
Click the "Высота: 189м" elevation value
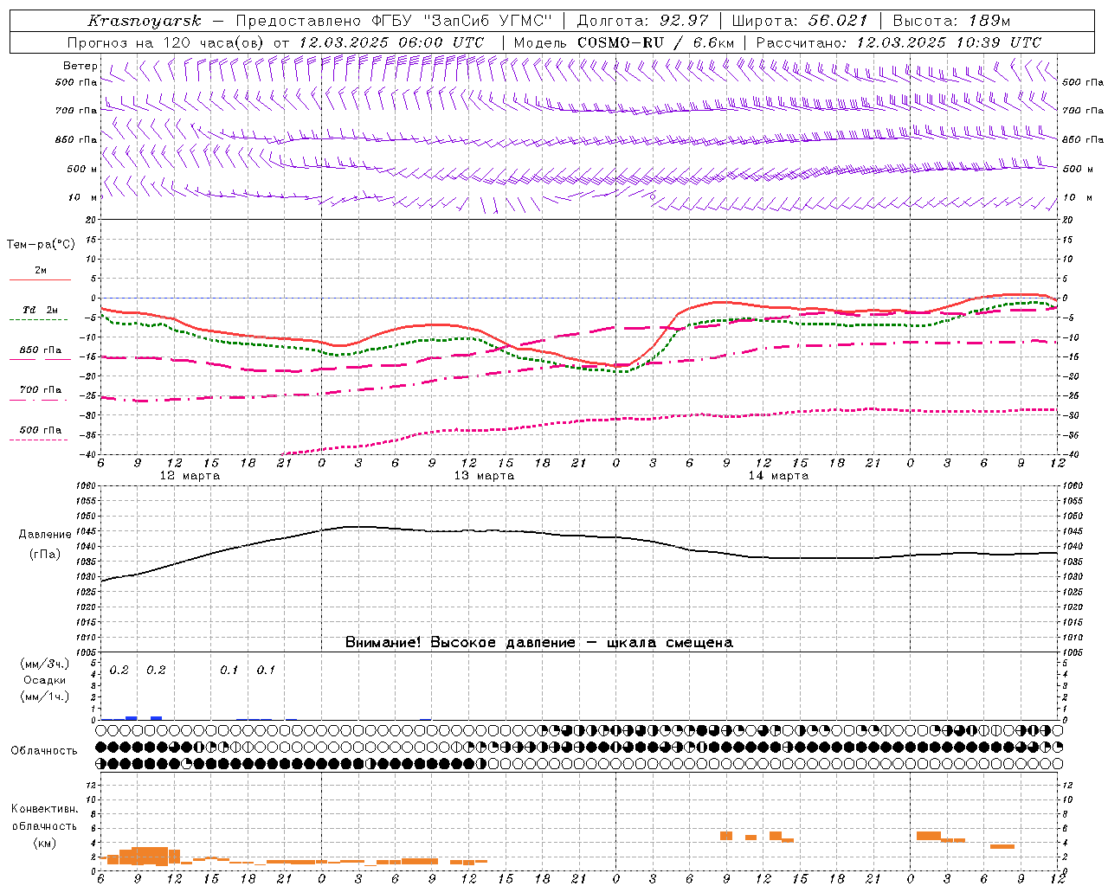tap(951, 21)
